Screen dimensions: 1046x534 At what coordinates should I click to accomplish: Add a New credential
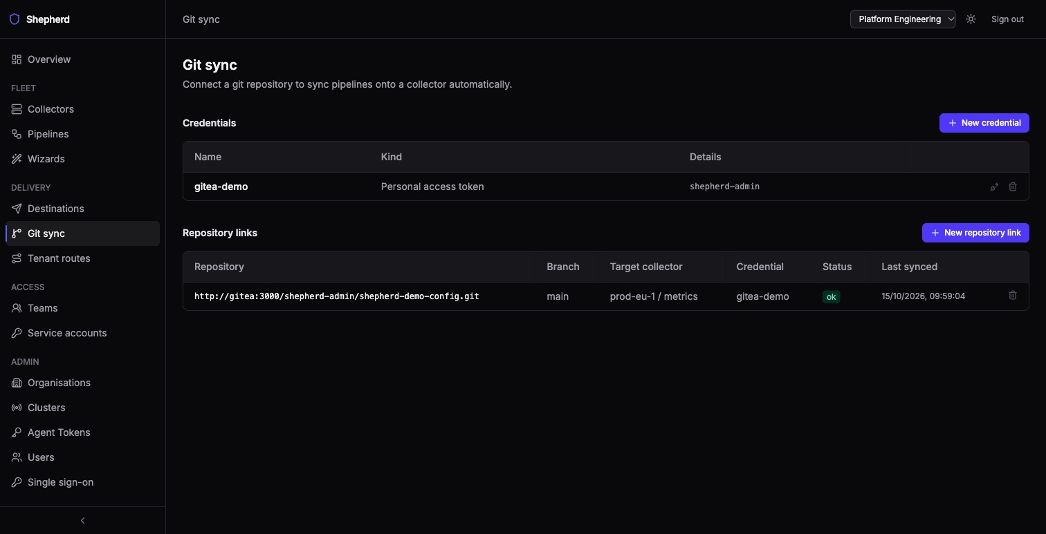[984, 123]
